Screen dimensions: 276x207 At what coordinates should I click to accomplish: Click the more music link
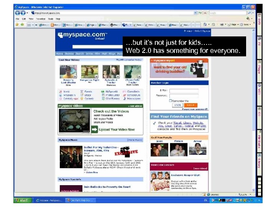[x=135, y=140]
